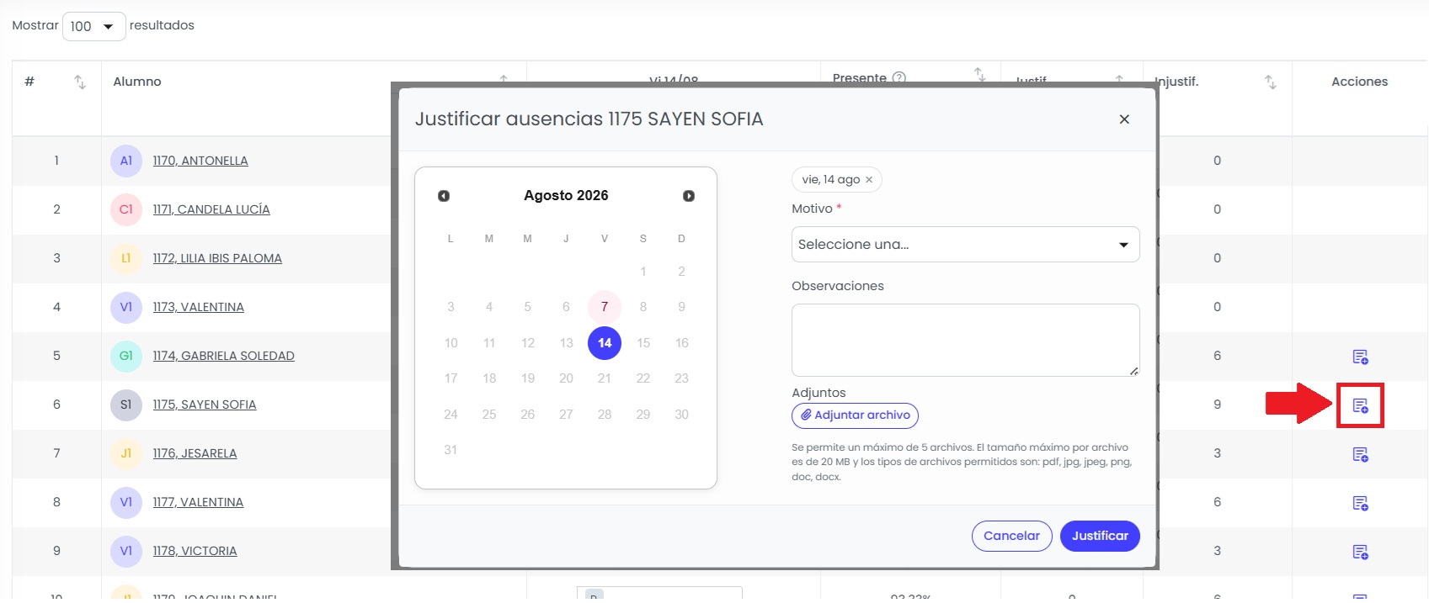Click avatar G1 of Gabriela Soledad
This screenshot has height=603, width=1429.
126,356
